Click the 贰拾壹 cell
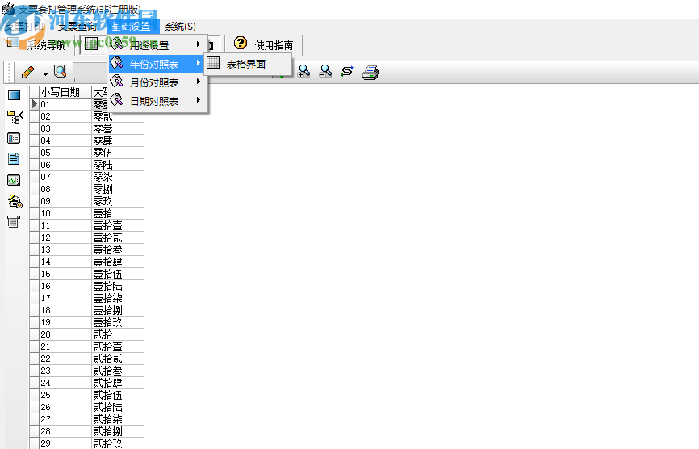This screenshot has width=699, height=449. 118,347
